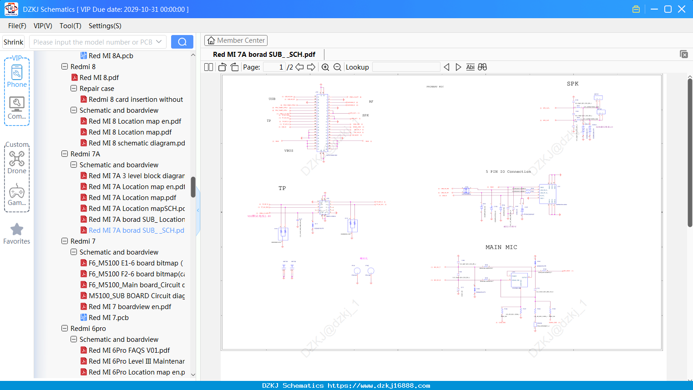Open the Tool(T) menu
693x390 pixels.
71,26
